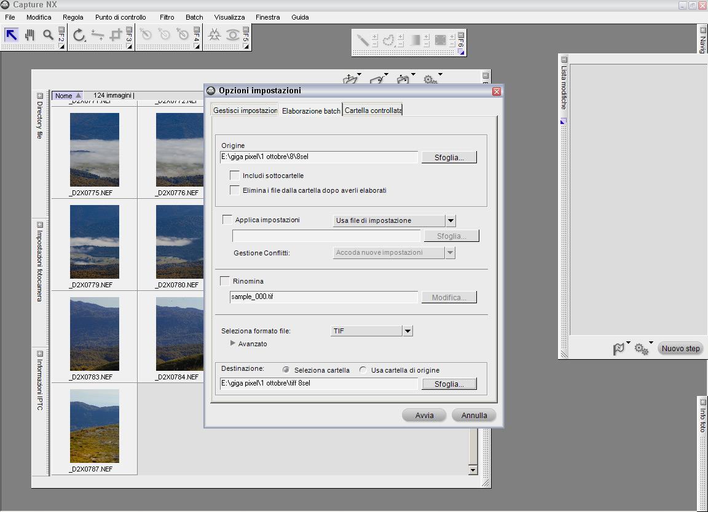Activate the hand pan tool
Screen dimensions: 708x512
(x=29, y=35)
